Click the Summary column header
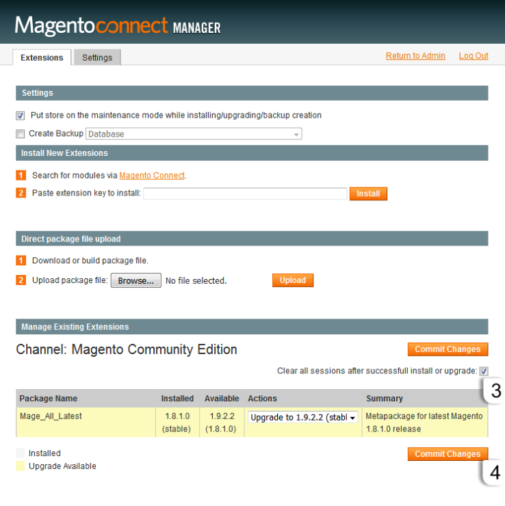 (x=385, y=399)
